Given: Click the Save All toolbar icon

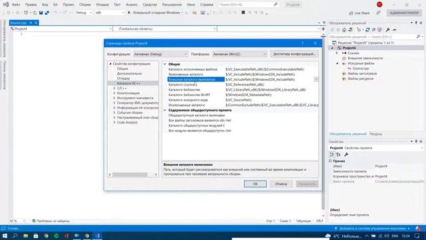Looking at the screenshot, I should 47,13.
